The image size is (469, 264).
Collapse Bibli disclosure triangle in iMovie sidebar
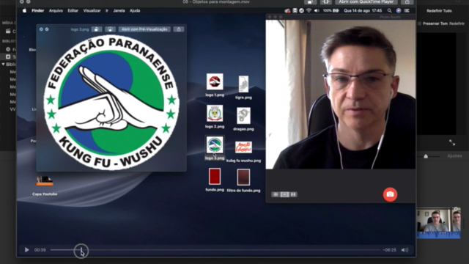click(x=3, y=64)
